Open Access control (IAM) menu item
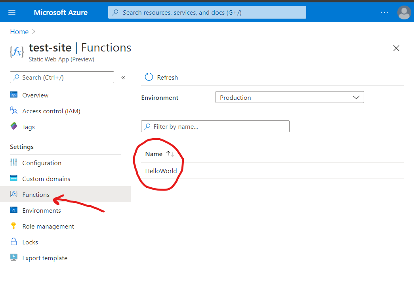Screen dimensions: 414x284 pos(51,111)
